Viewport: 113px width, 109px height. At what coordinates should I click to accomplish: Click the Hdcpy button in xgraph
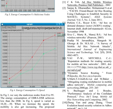coord(8,27)
